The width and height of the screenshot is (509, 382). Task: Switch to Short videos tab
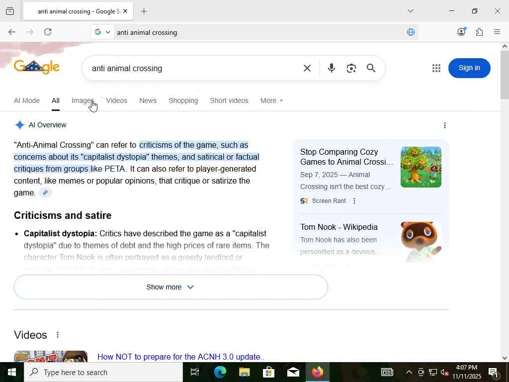229,100
